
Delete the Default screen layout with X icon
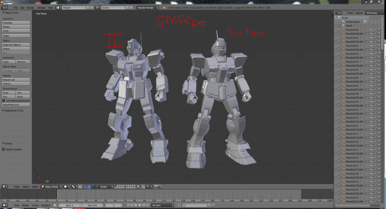(92, 8)
